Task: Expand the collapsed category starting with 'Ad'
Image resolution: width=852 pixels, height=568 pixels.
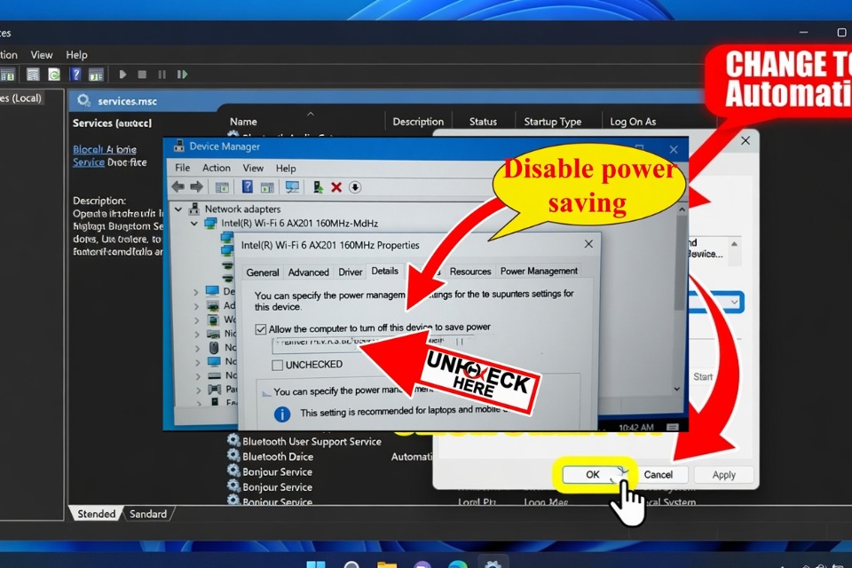Action: [196, 306]
